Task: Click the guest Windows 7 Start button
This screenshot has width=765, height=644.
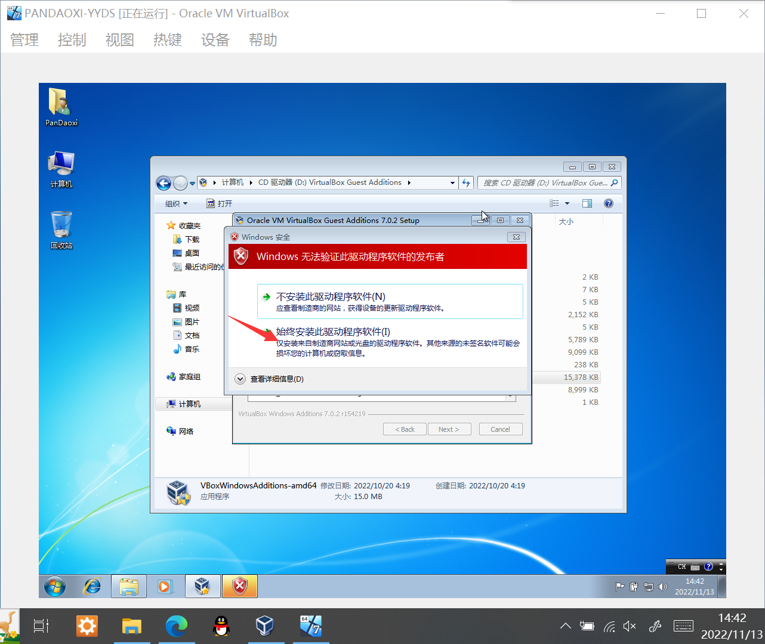Action: point(55,587)
